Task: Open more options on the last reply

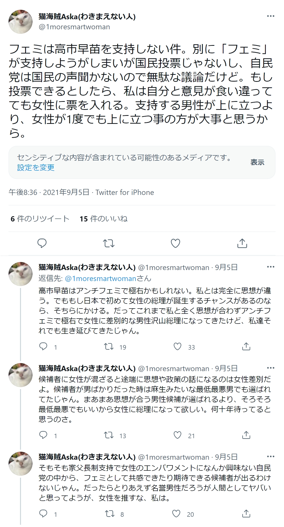Action: click(270, 457)
